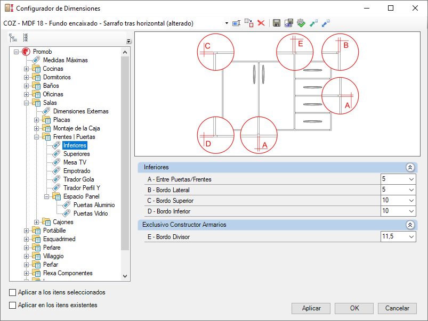Expand the Villaggio tree node

tap(26, 257)
